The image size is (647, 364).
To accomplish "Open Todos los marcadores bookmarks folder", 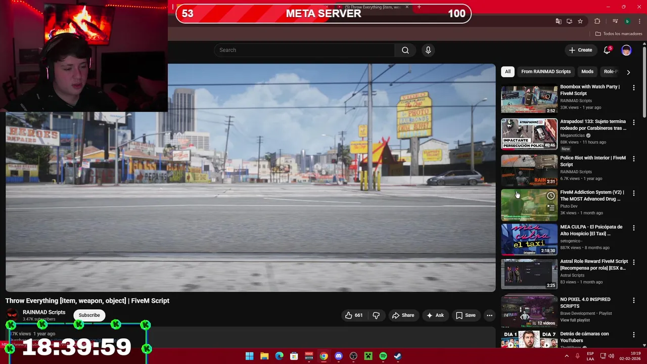I will (618, 34).
